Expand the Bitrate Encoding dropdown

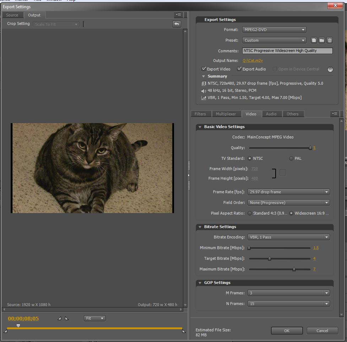pos(288,237)
